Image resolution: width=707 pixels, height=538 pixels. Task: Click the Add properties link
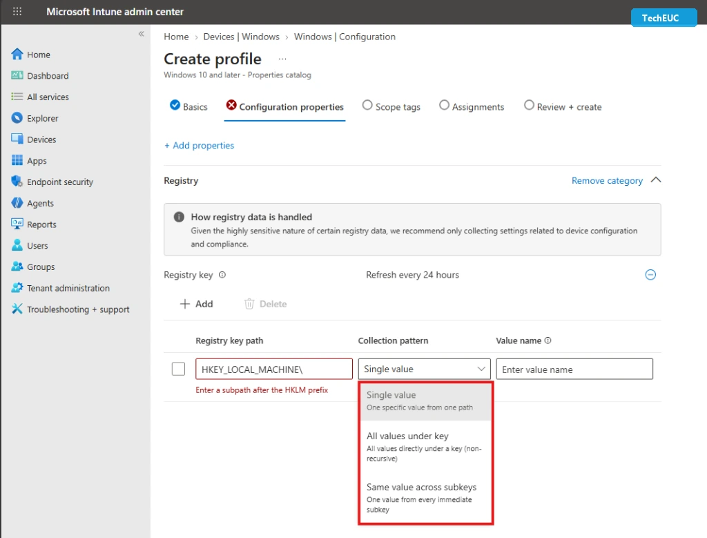point(199,145)
